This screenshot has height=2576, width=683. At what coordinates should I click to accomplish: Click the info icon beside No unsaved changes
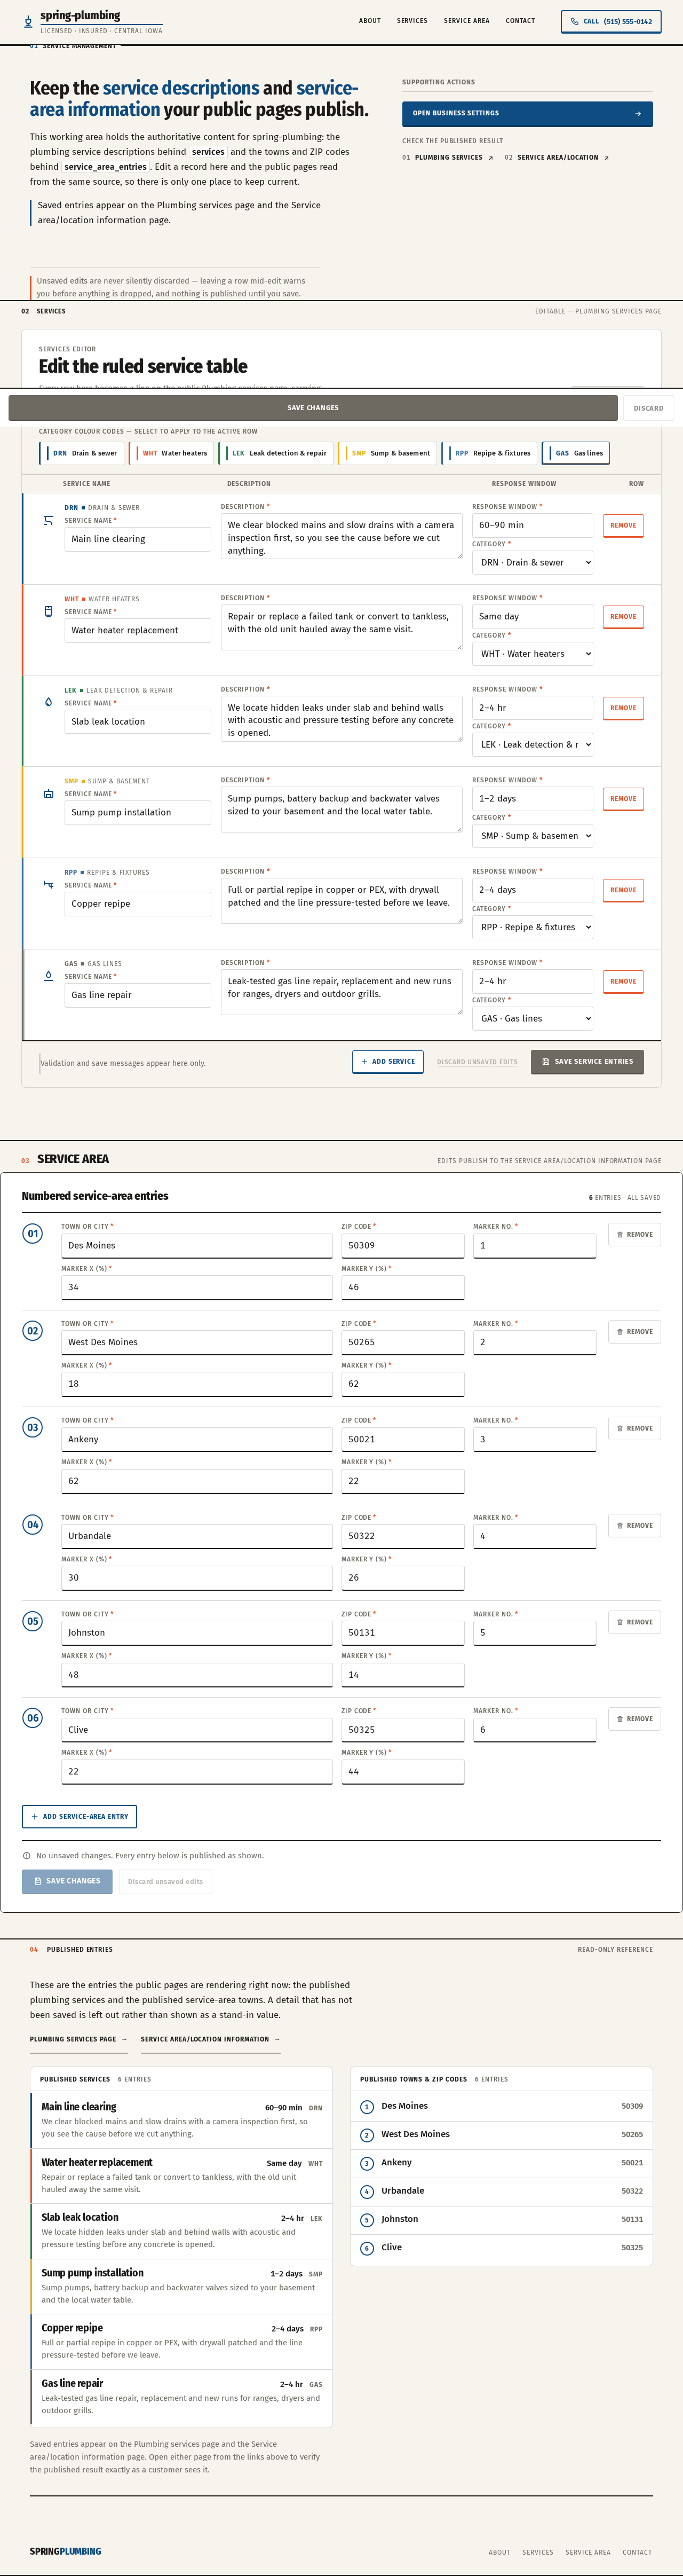click(27, 1856)
